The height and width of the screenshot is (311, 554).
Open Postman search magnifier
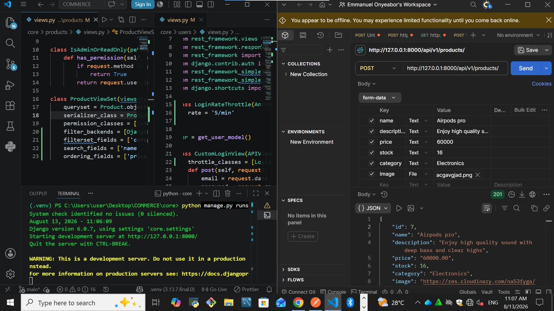point(474,5)
